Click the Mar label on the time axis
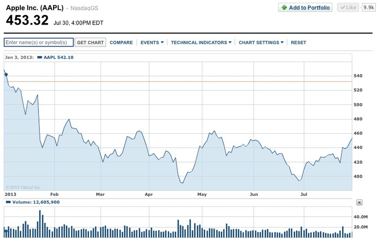The width and height of the screenshot is (379, 239). coord(100,194)
